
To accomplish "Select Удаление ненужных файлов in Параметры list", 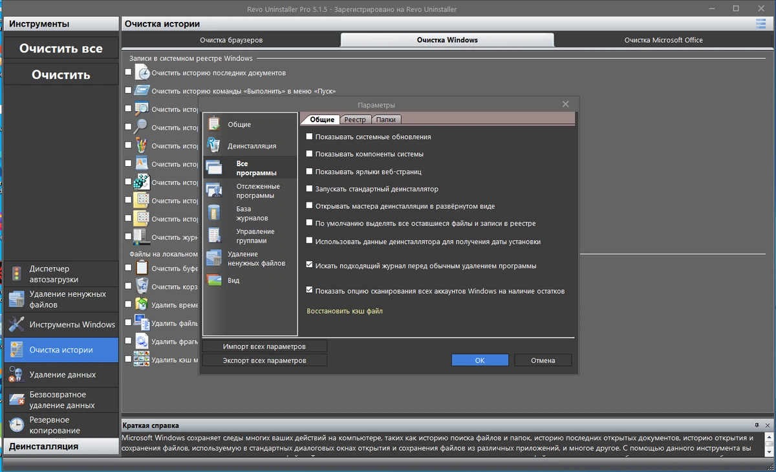I will coord(250,259).
